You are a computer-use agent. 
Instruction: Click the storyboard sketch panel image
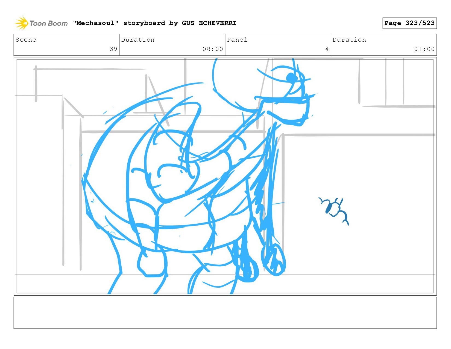tap(225, 176)
